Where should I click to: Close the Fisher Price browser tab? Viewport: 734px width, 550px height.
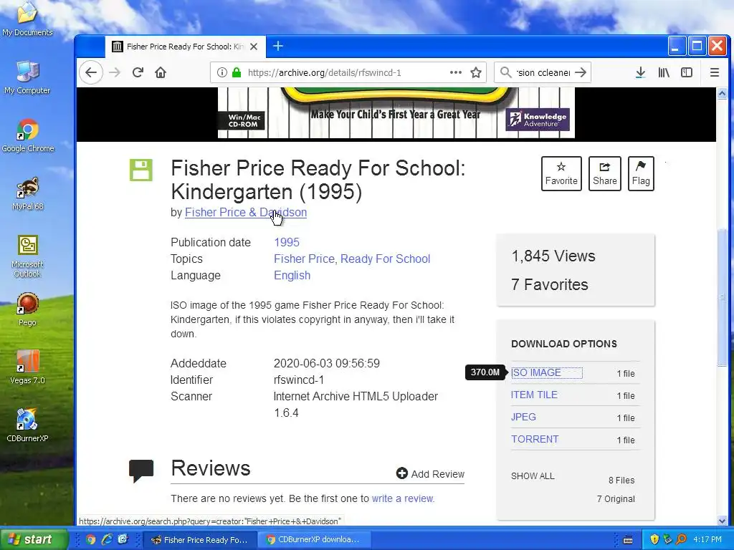coord(254,47)
